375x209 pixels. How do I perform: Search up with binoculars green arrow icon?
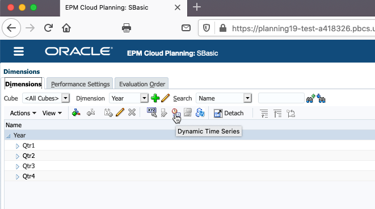pos(311,98)
